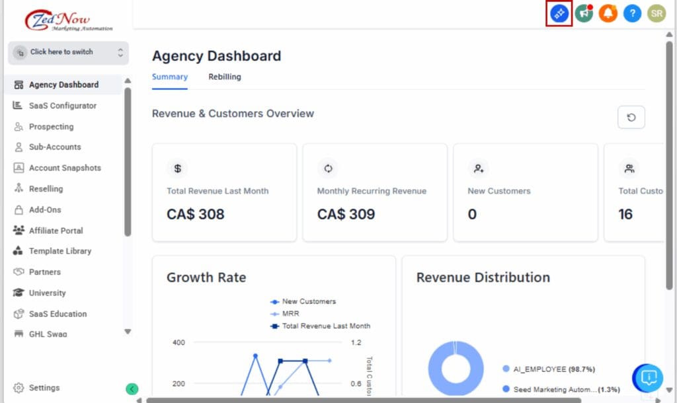Open the notifications bell icon

[608, 13]
